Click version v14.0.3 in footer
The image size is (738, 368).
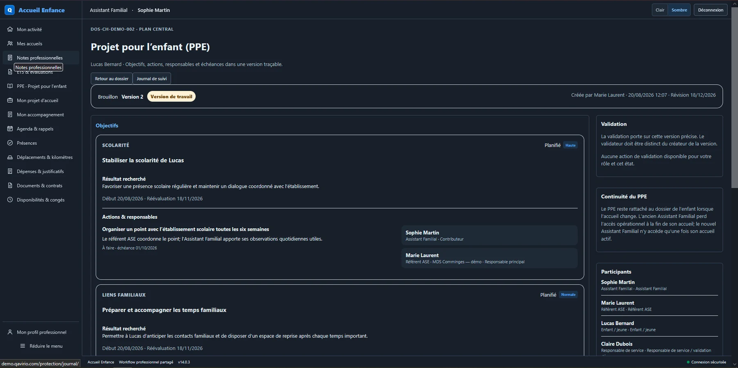[184, 362]
